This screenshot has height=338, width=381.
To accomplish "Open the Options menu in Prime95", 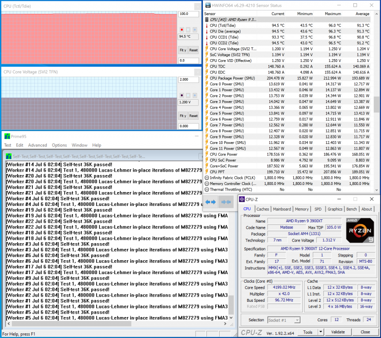I will point(59,145).
